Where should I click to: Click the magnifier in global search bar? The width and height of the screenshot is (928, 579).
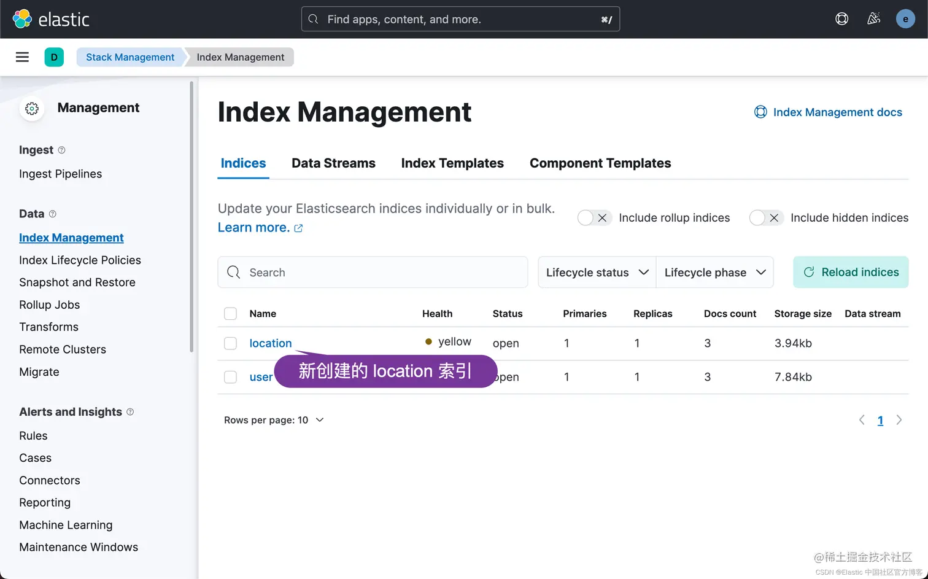click(313, 19)
